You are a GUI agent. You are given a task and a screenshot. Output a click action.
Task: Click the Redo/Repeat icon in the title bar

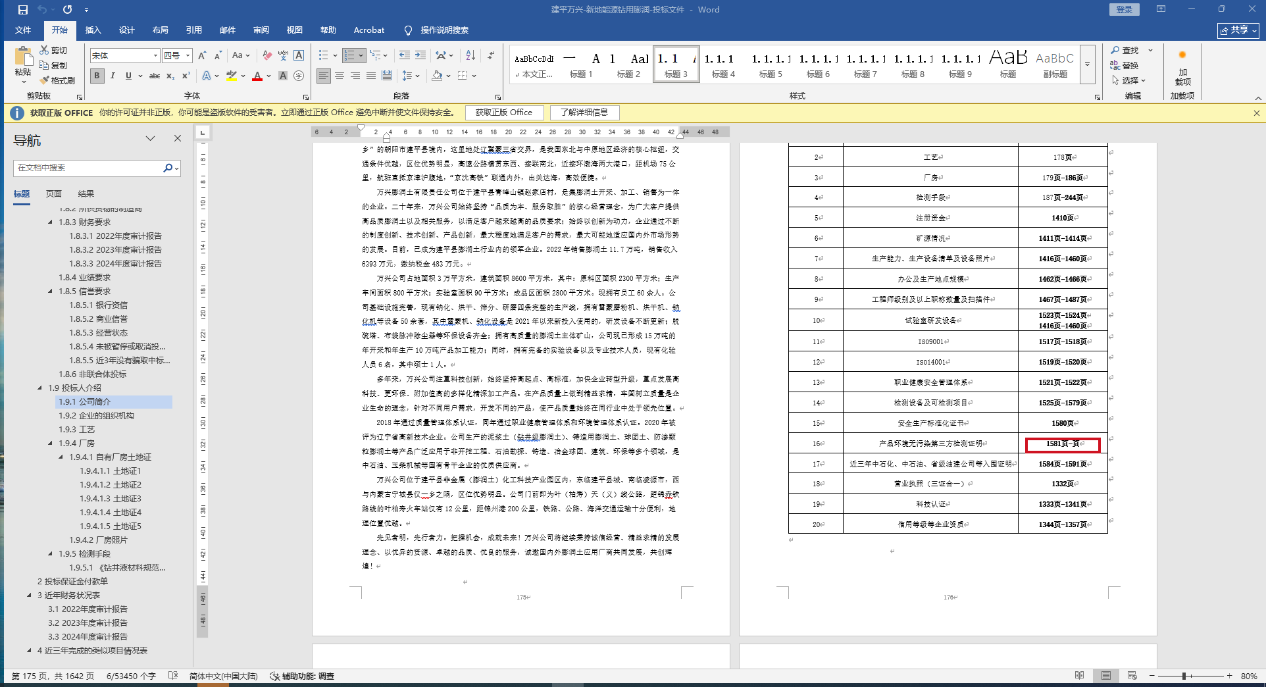tap(67, 10)
